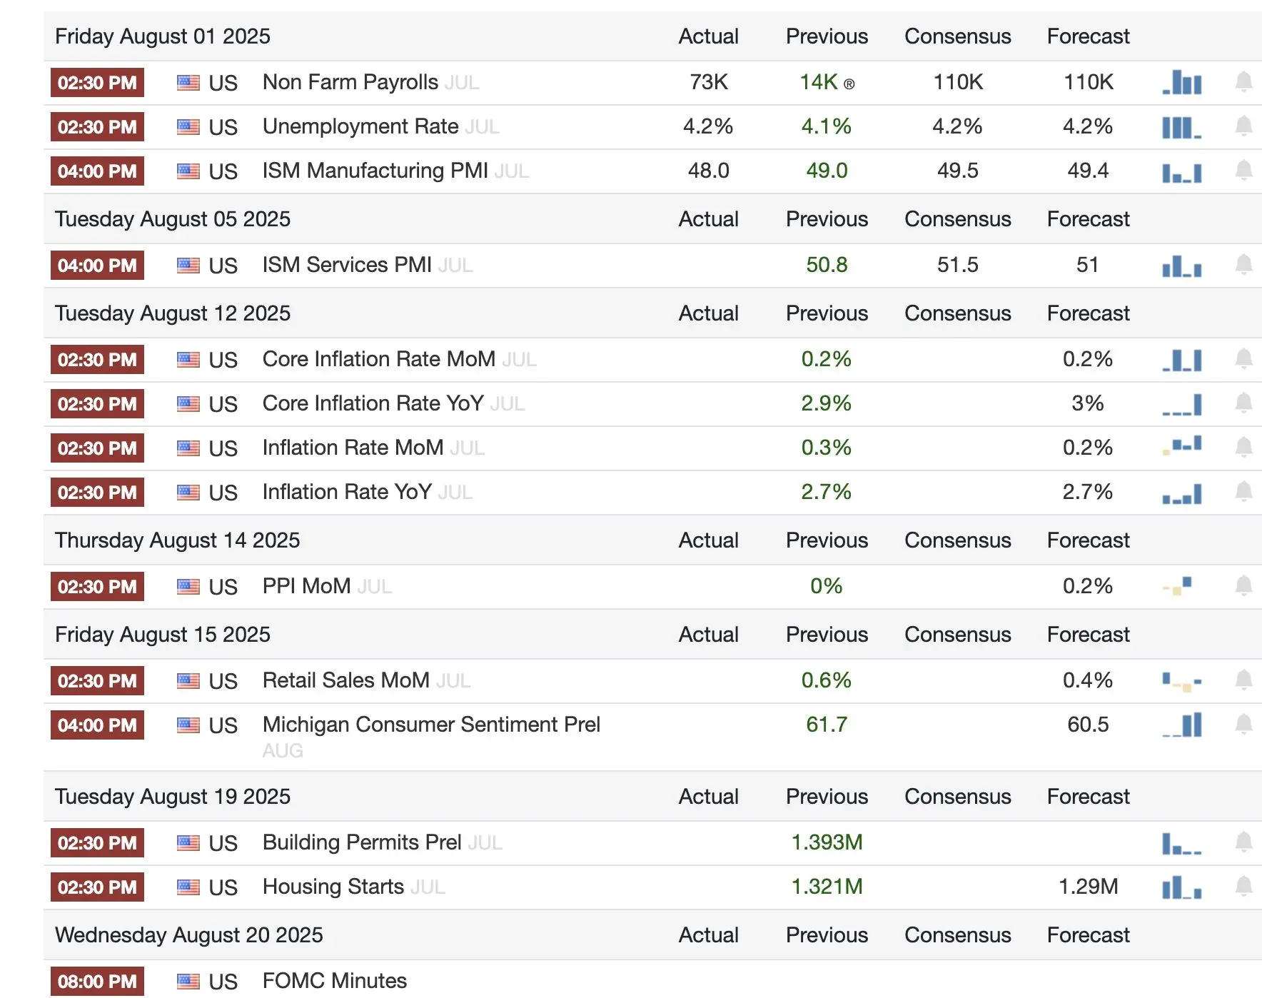Open the Non Farm Payrolls indicator link
The height and width of the screenshot is (998, 1262).
coord(350,82)
